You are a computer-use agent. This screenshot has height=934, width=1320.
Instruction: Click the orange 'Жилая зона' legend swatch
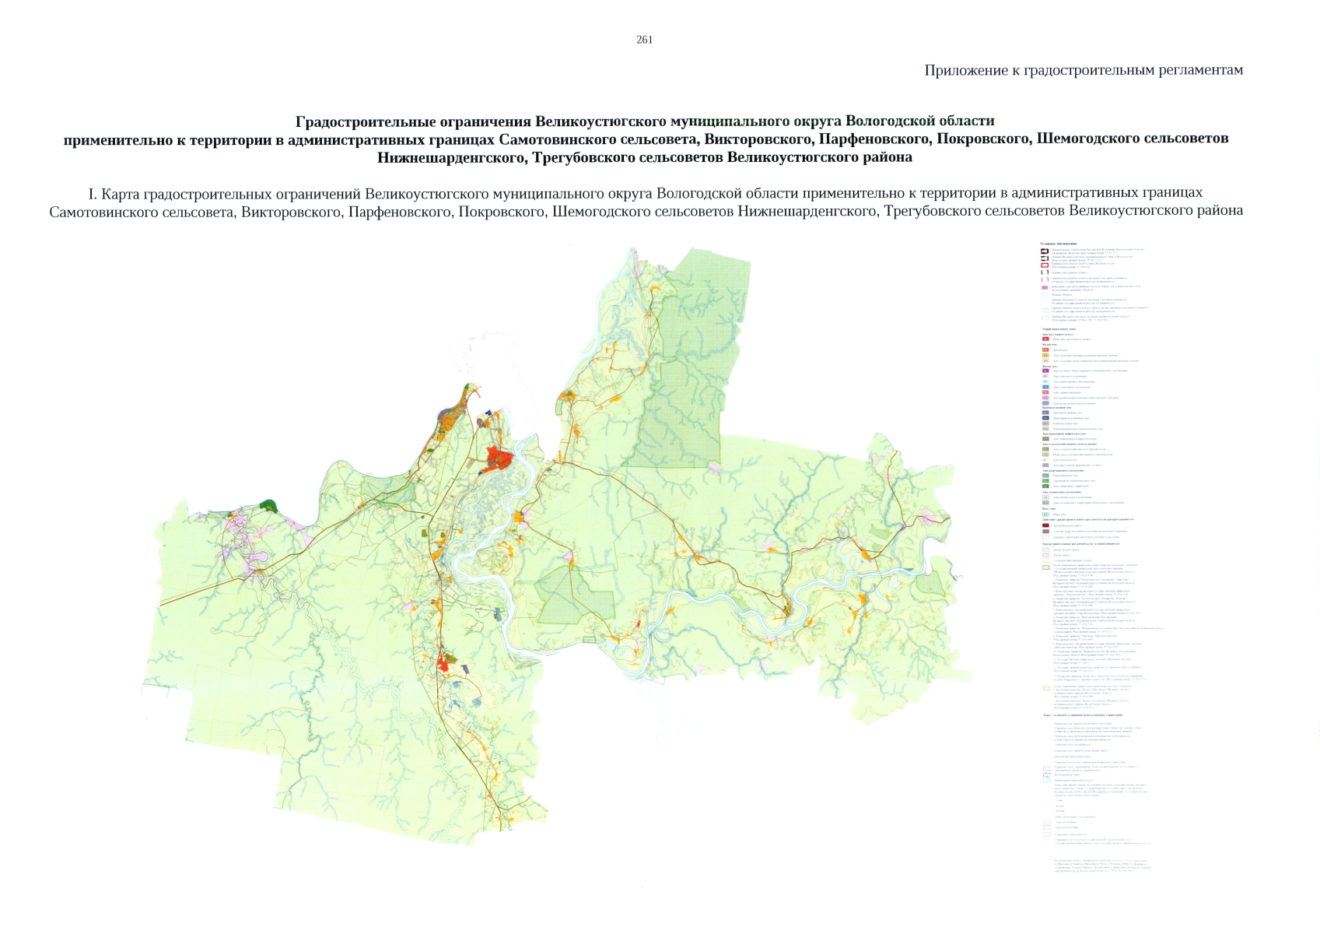click(x=1045, y=350)
